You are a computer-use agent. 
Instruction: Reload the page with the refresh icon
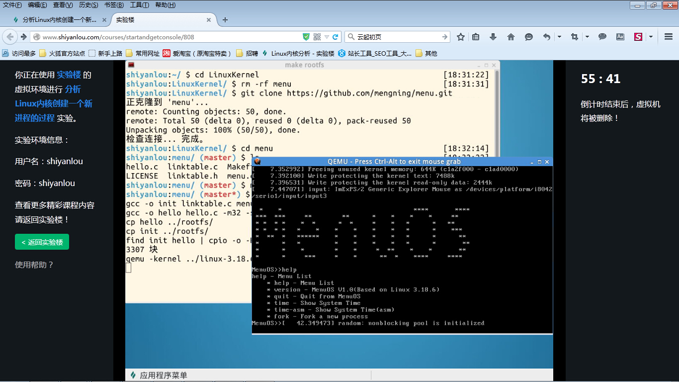coord(336,37)
